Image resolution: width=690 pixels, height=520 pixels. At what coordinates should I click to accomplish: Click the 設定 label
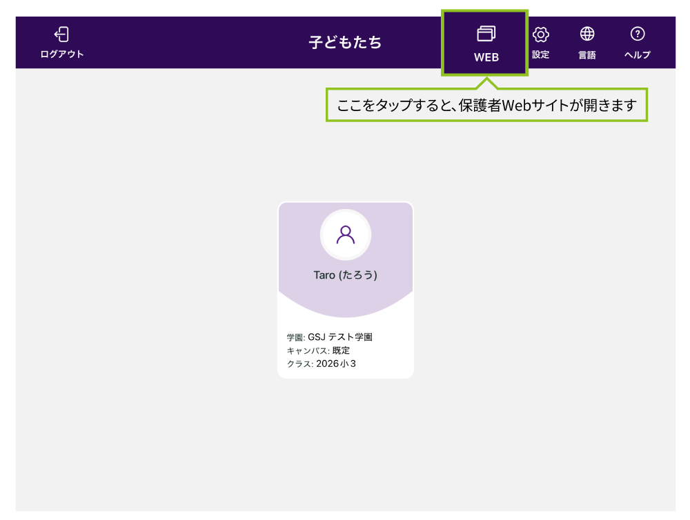540,54
